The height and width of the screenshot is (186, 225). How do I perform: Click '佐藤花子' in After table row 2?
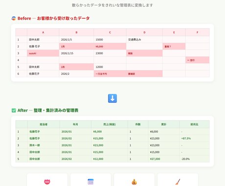[44, 139]
